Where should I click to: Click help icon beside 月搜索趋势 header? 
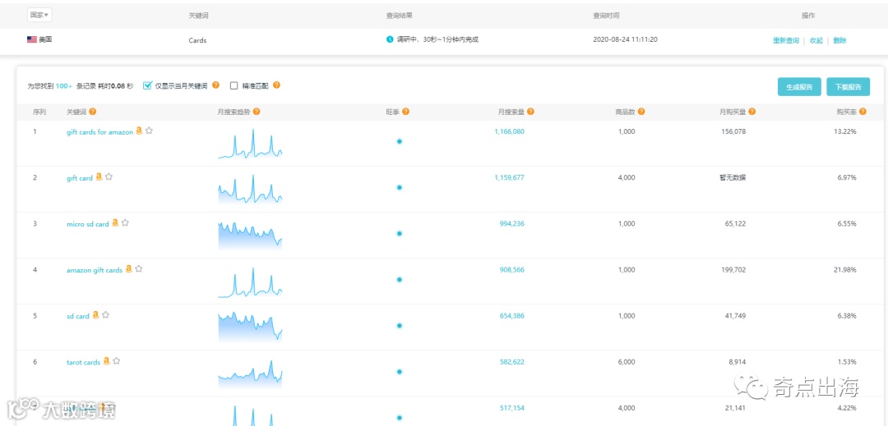click(x=257, y=112)
